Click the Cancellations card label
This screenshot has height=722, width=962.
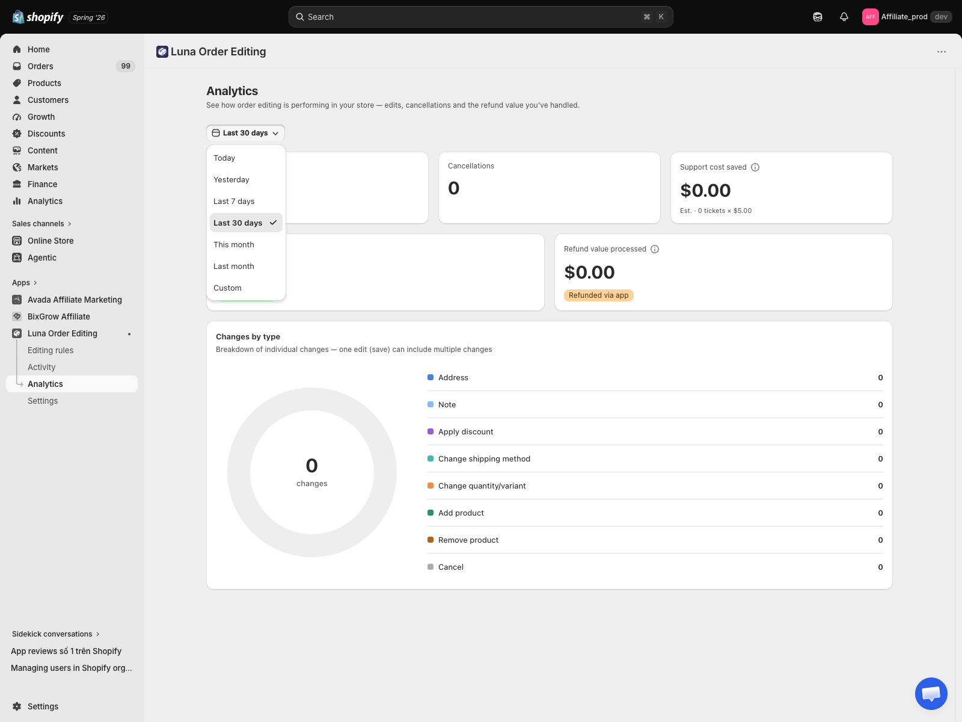[x=471, y=166]
